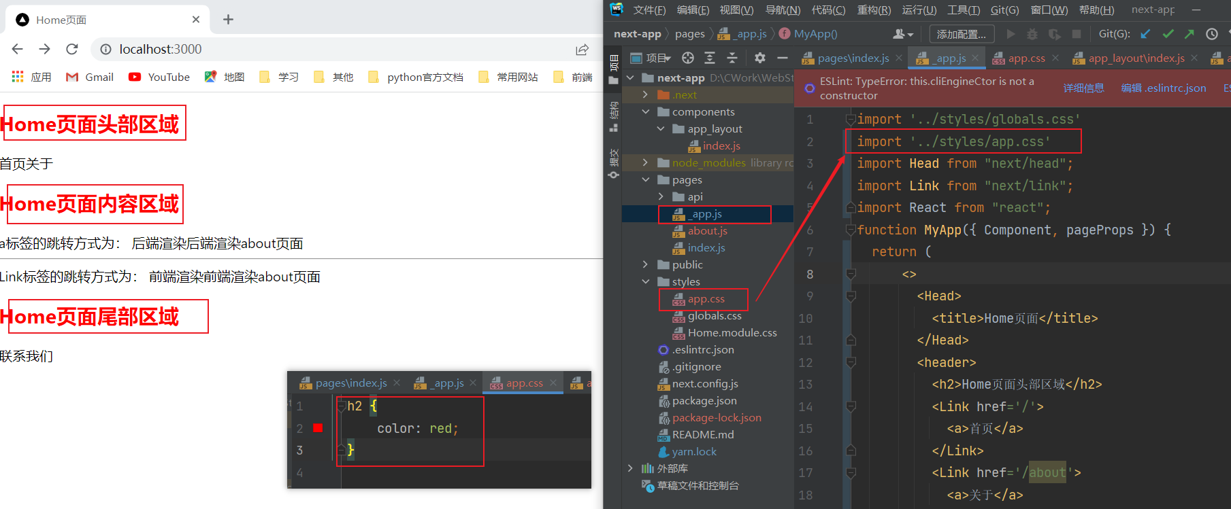Open 文件(F) menu
1231x509 pixels.
[649, 10]
